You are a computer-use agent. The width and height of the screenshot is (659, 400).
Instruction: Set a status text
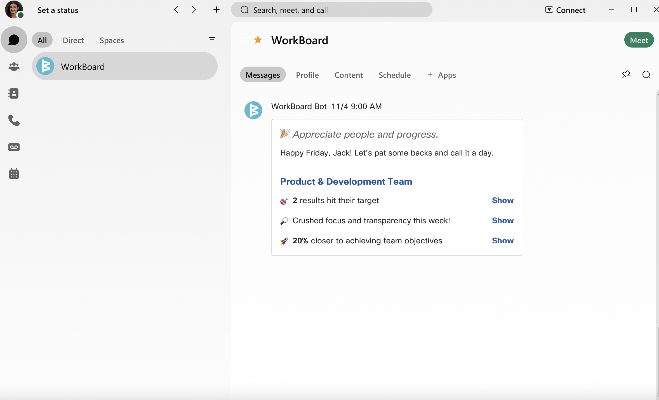58,10
